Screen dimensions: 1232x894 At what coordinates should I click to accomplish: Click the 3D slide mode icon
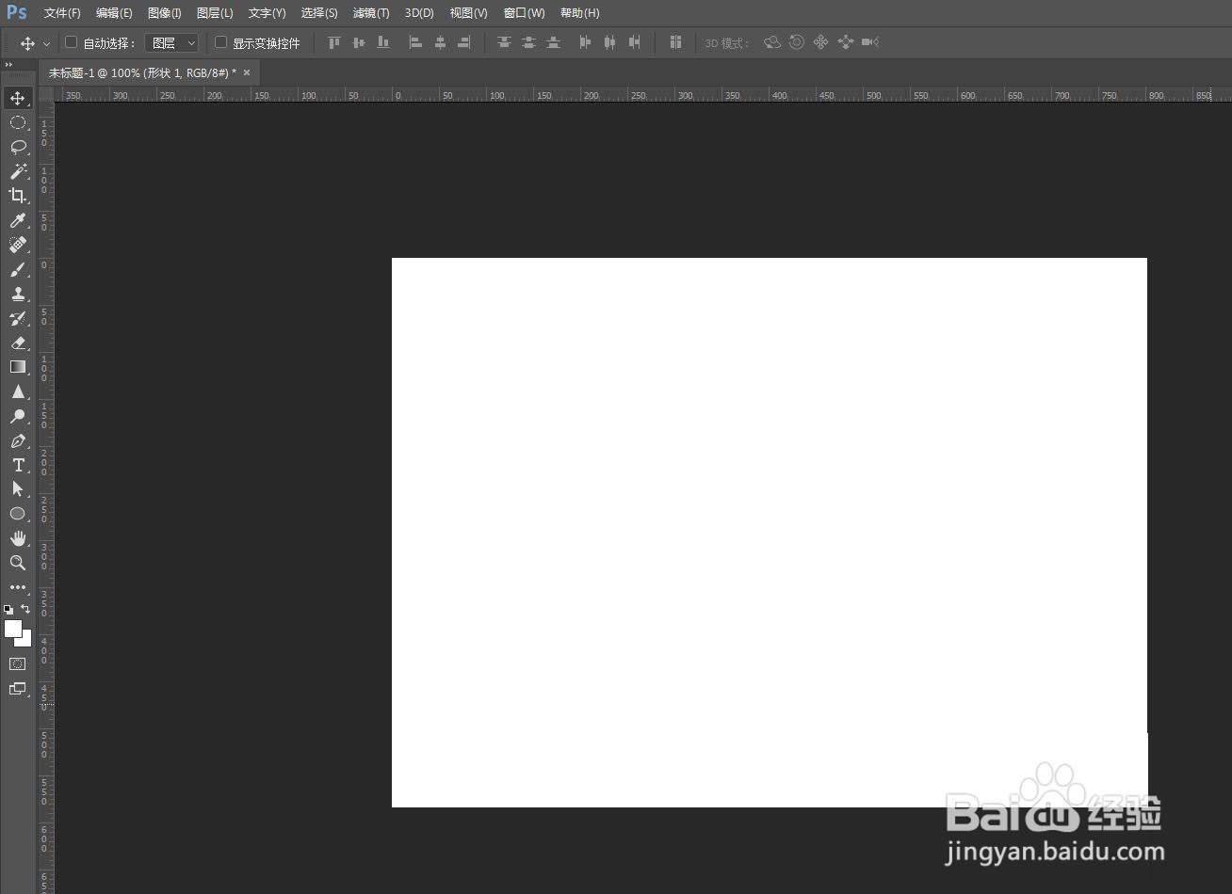pyautogui.click(x=846, y=42)
